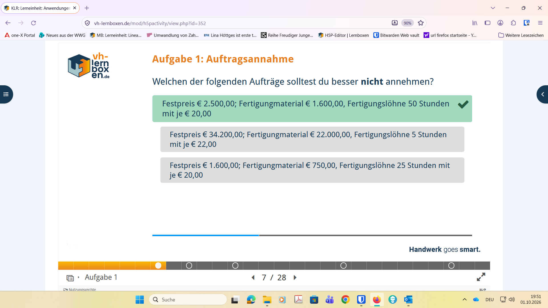
Task: Launch Outlook from the taskbar
Action: coord(408,300)
